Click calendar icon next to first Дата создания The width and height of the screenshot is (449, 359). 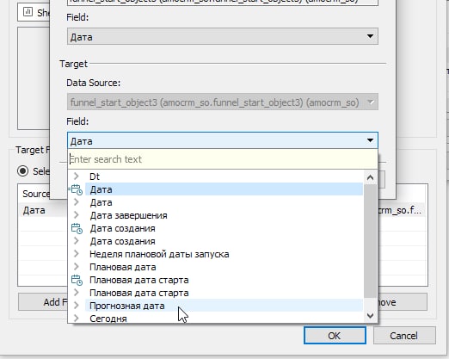point(77,228)
